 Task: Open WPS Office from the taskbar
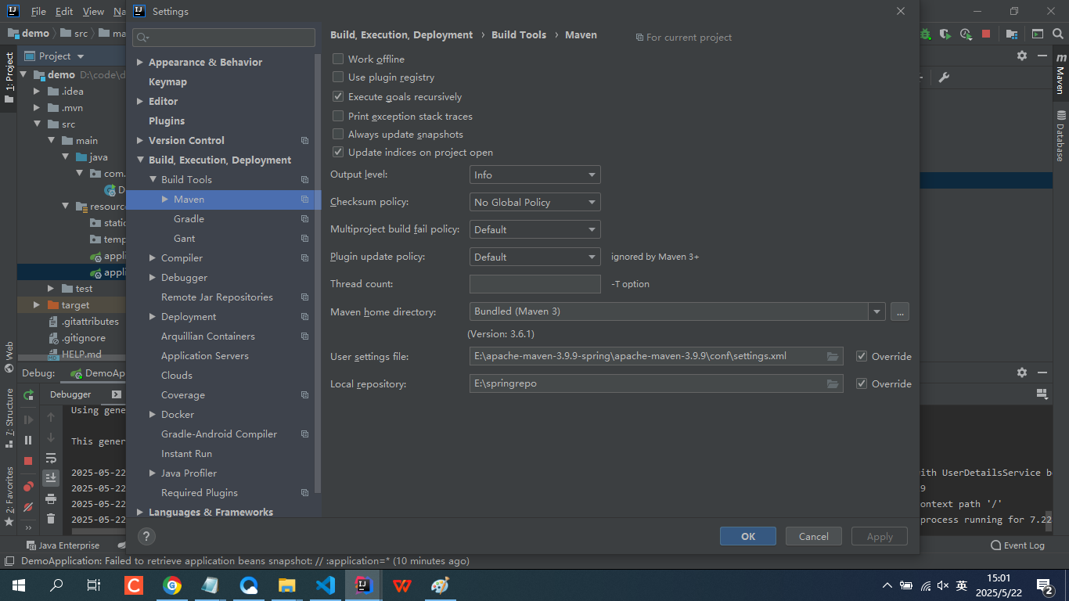pos(402,585)
